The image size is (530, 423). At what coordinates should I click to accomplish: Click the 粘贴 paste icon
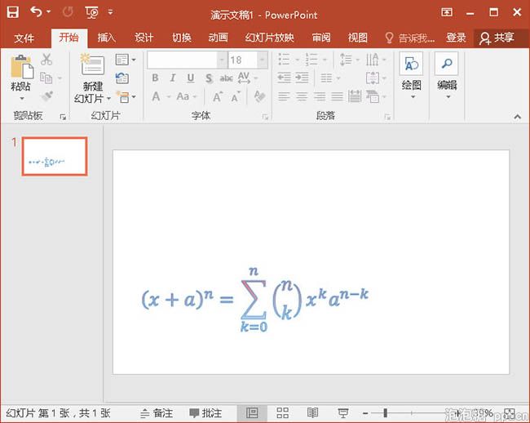pos(22,67)
